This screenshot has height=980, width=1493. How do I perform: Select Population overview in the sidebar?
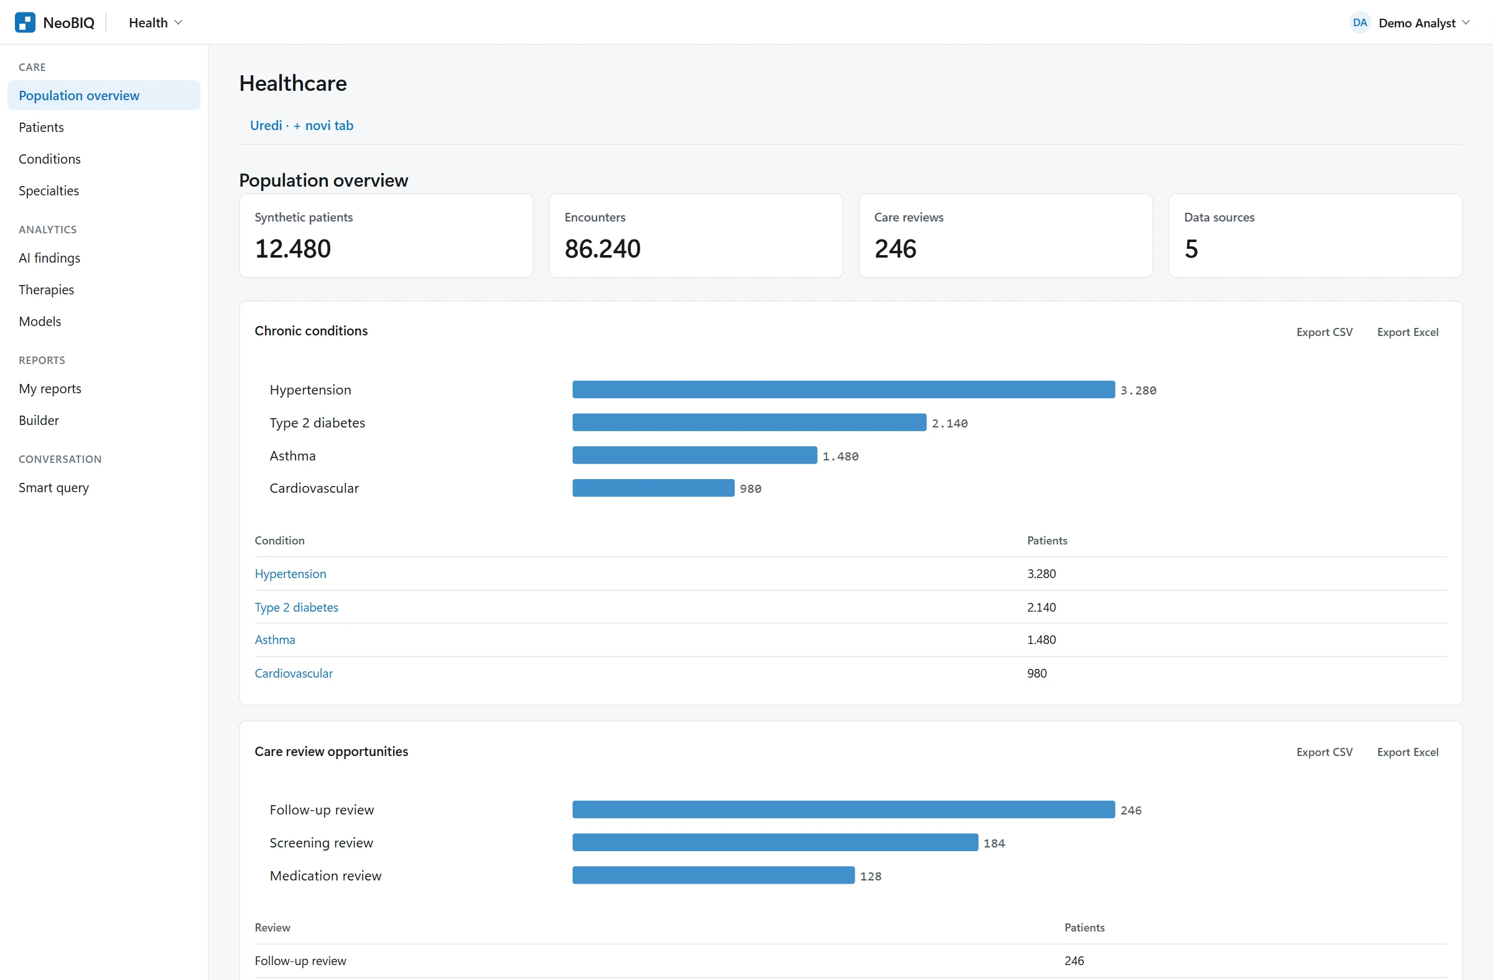pyautogui.click(x=104, y=95)
